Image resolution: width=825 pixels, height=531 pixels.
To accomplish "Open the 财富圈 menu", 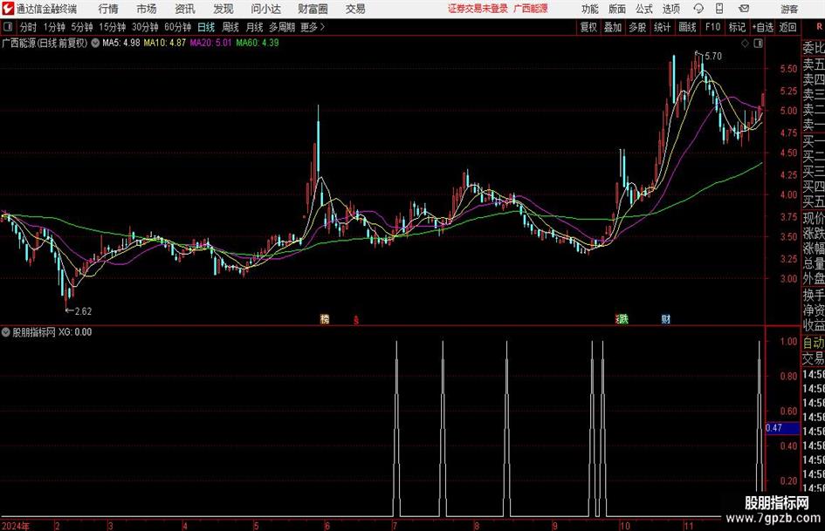I will click(313, 9).
